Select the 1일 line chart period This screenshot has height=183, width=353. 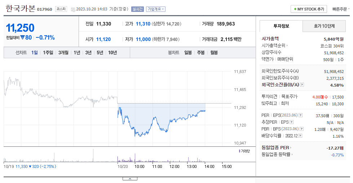point(35,52)
